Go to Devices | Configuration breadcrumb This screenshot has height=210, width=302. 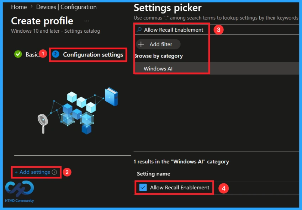point(66,7)
